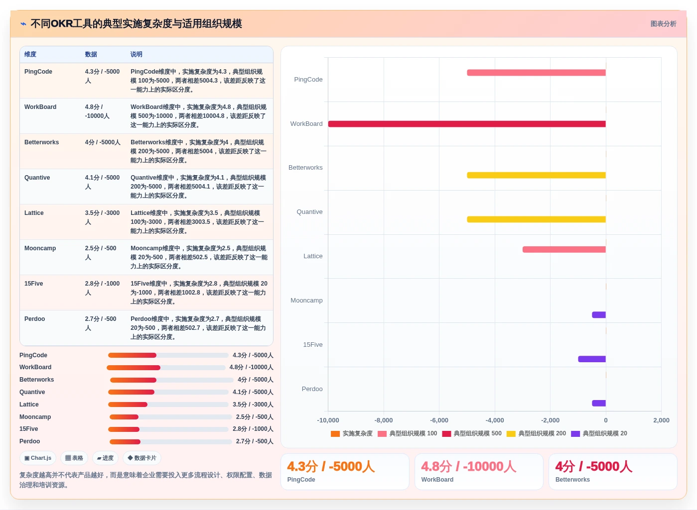Open the Betterworks data card
697x510 pixels.
pos(613,472)
